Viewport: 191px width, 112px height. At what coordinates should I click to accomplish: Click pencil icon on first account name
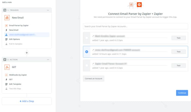pos(93,36)
